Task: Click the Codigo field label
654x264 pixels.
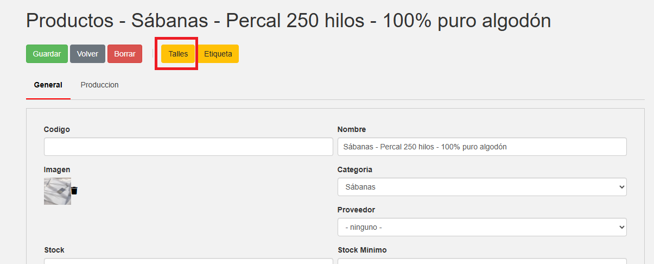Action: click(x=57, y=129)
